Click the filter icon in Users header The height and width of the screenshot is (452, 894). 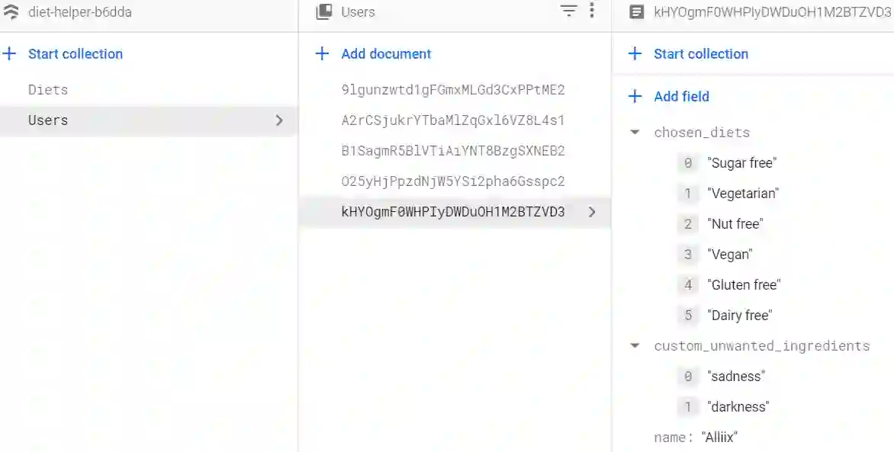(x=569, y=11)
